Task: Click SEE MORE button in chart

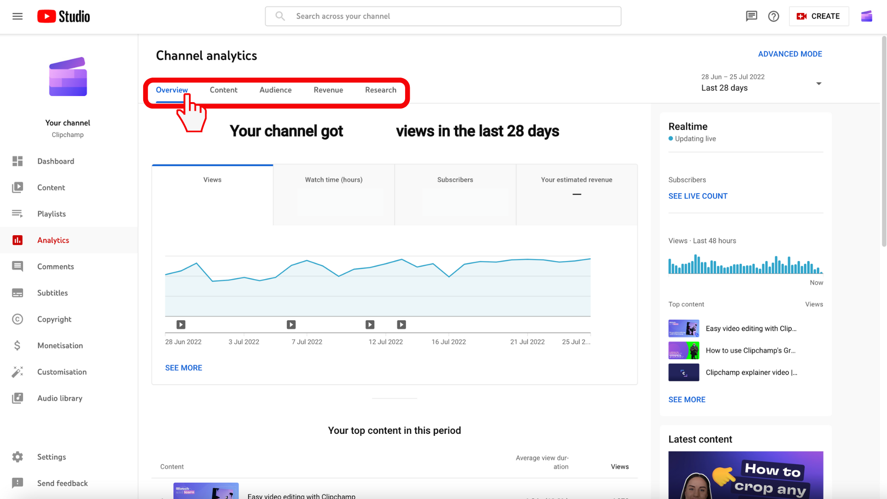Action: (183, 367)
